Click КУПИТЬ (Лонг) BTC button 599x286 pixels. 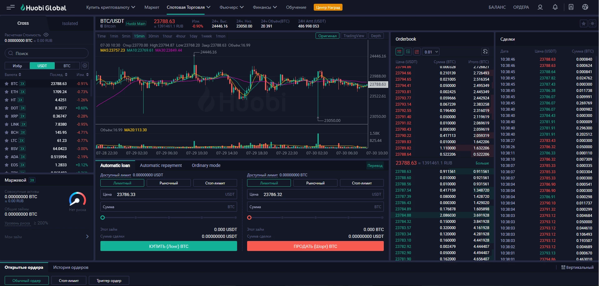tap(169, 246)
